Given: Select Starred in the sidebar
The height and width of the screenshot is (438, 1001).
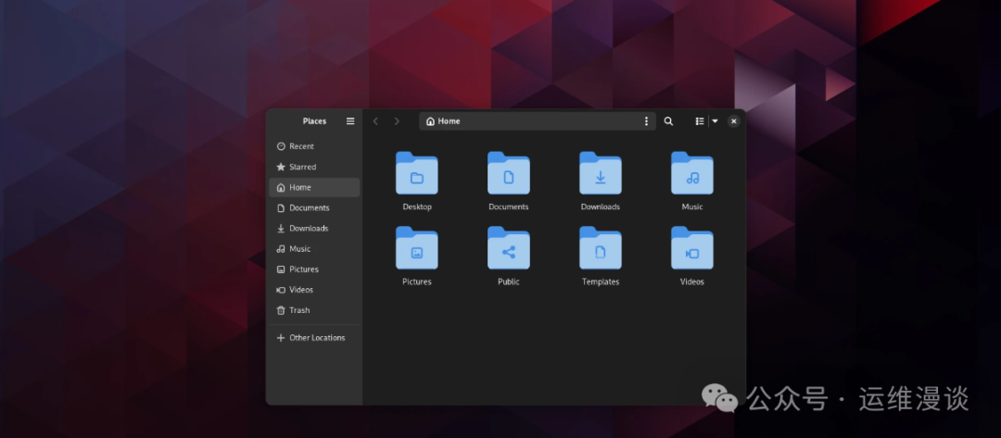Looking at the screenshot, I should pyautogui.click(x=302, y=168).
